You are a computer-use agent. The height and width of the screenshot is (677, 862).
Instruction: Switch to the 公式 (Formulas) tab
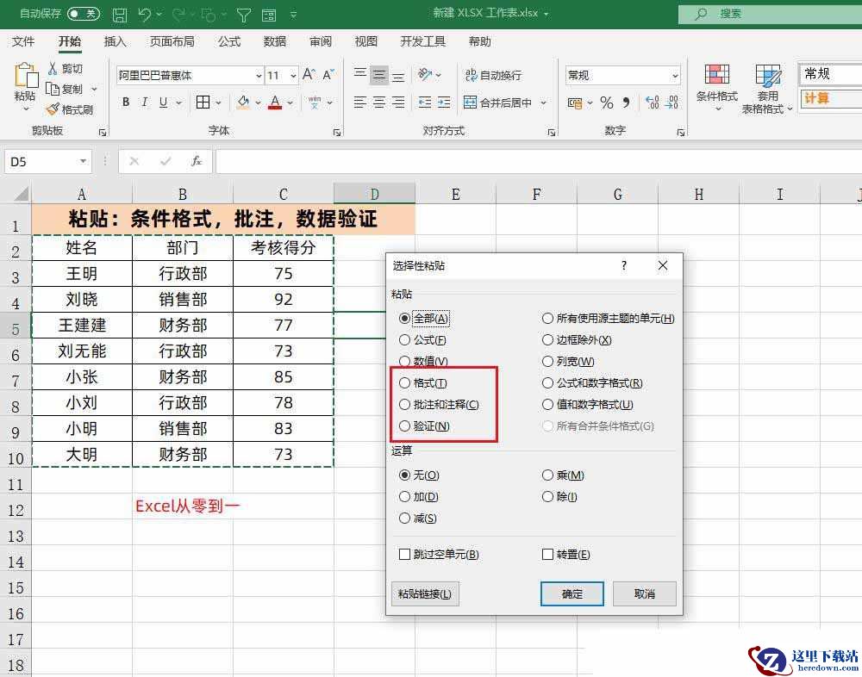[228, 41]
